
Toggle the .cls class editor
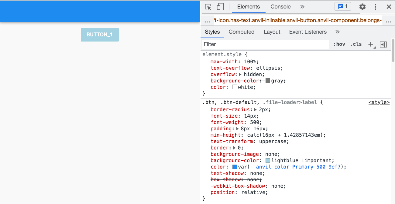click(x=356, y=44)
